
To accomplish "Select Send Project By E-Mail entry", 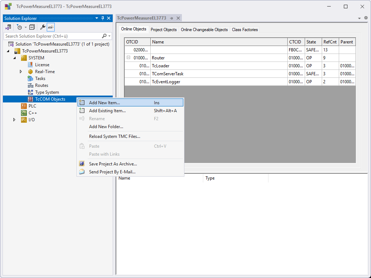I will click(130, 172).
